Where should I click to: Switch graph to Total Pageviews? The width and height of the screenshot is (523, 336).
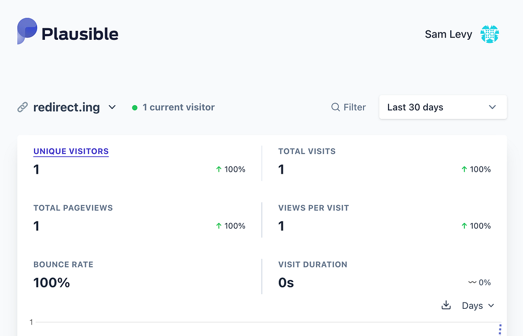(73, 208)
